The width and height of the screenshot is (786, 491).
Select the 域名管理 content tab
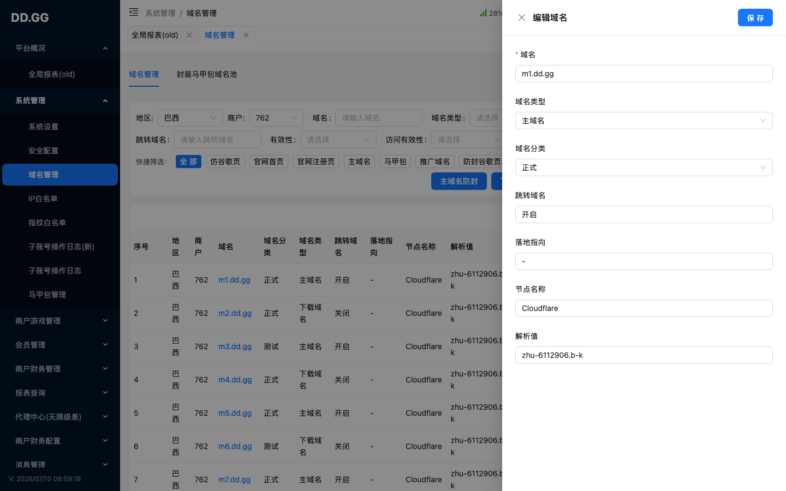pyautogui.click(x=144, y=74)
